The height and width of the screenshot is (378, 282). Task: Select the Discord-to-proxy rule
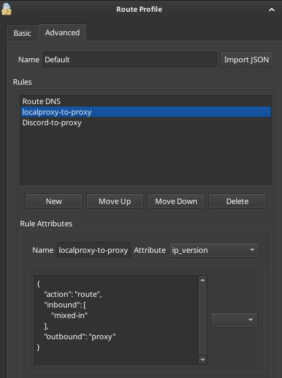coord(146,122)
